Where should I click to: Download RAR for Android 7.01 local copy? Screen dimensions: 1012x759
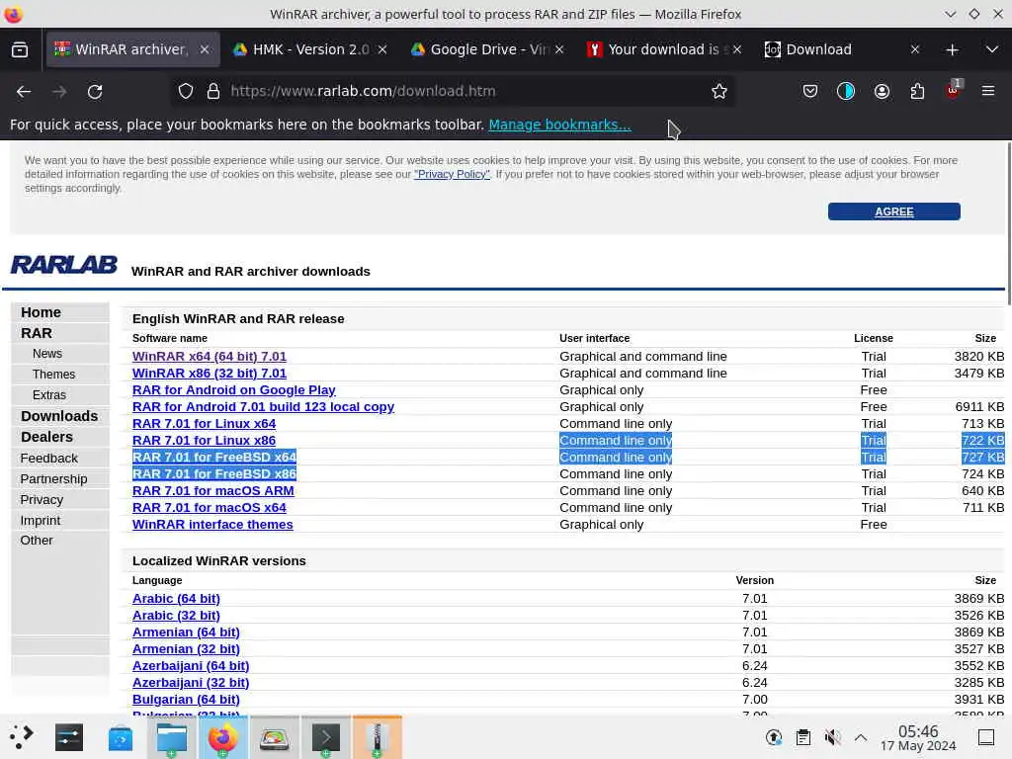coord(263,406)
